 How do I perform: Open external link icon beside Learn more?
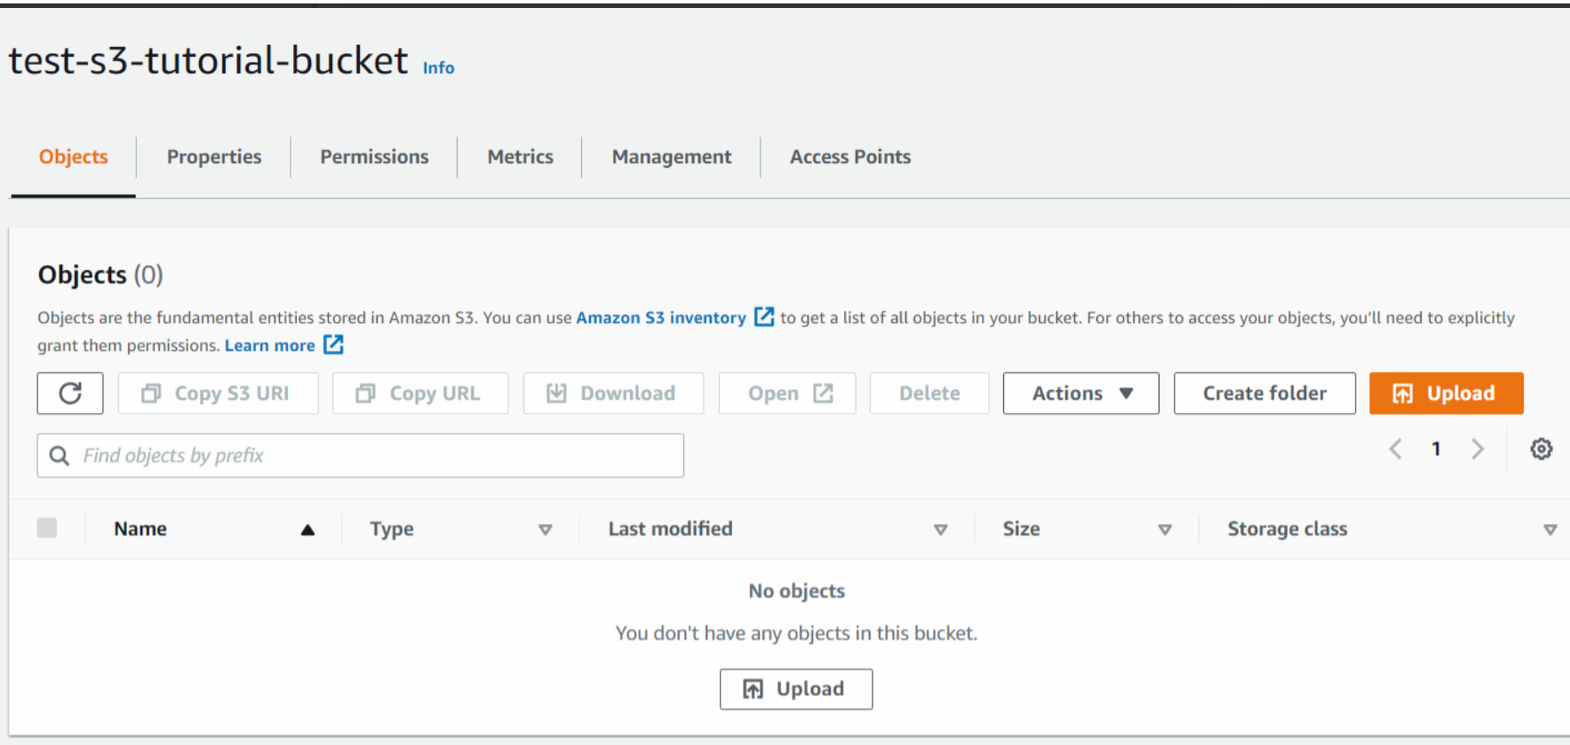333,345
